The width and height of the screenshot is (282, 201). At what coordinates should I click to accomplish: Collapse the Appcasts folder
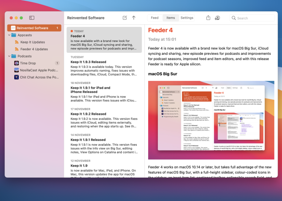pyautogui.click(x=9, y=35)
